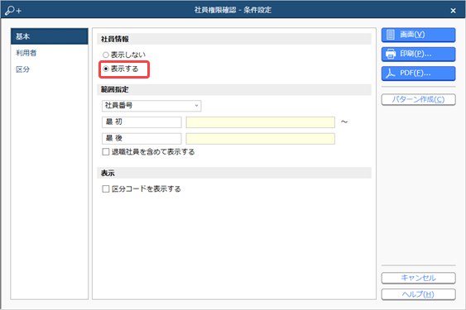Screen dimensions: 466x310
Task: Click the yellow start value input field
Action: point(261,122)
